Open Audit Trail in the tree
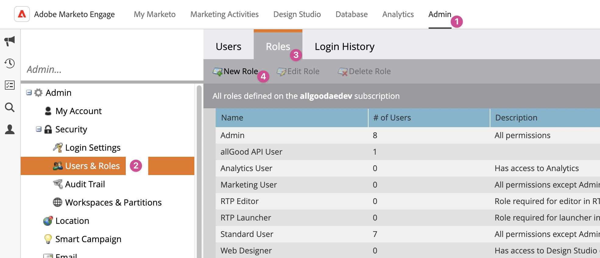Image resolution: width=600 pixels, height=258 pixels. (x=85, y=184)
